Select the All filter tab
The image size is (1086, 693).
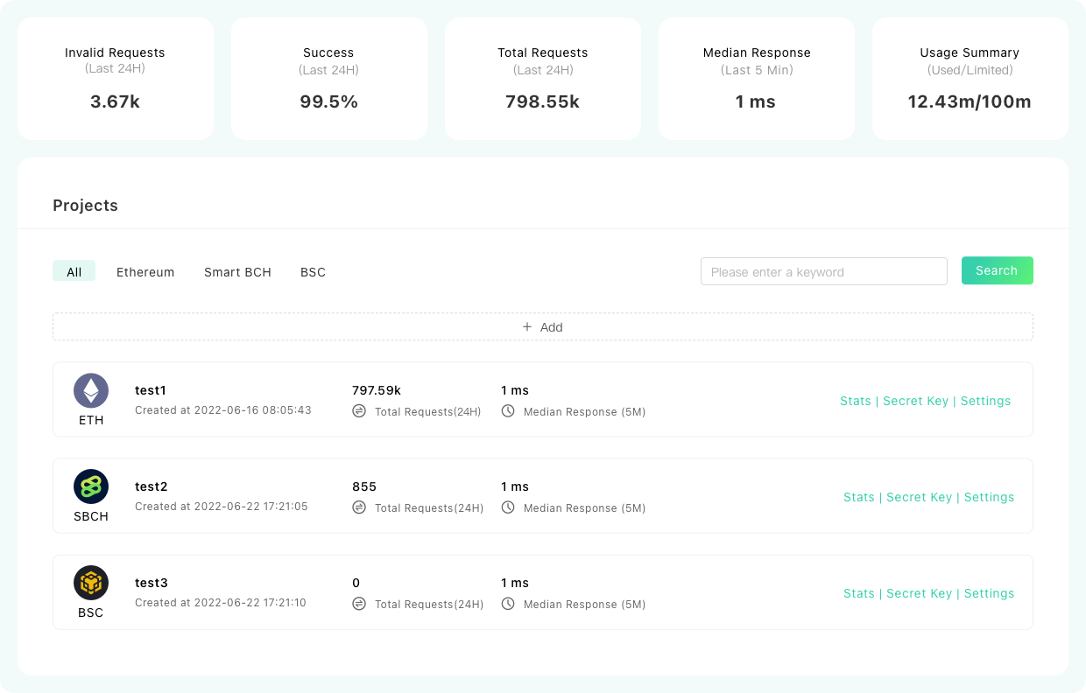tap(74, 272)
